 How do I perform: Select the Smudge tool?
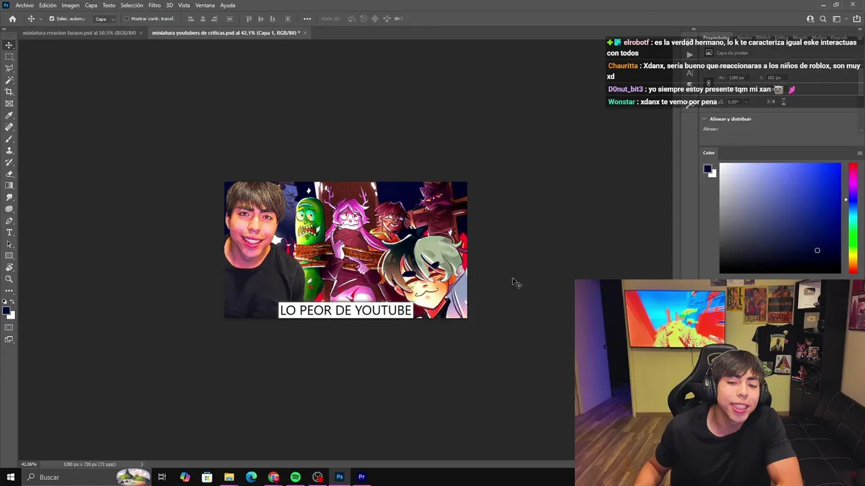[9, 197]
